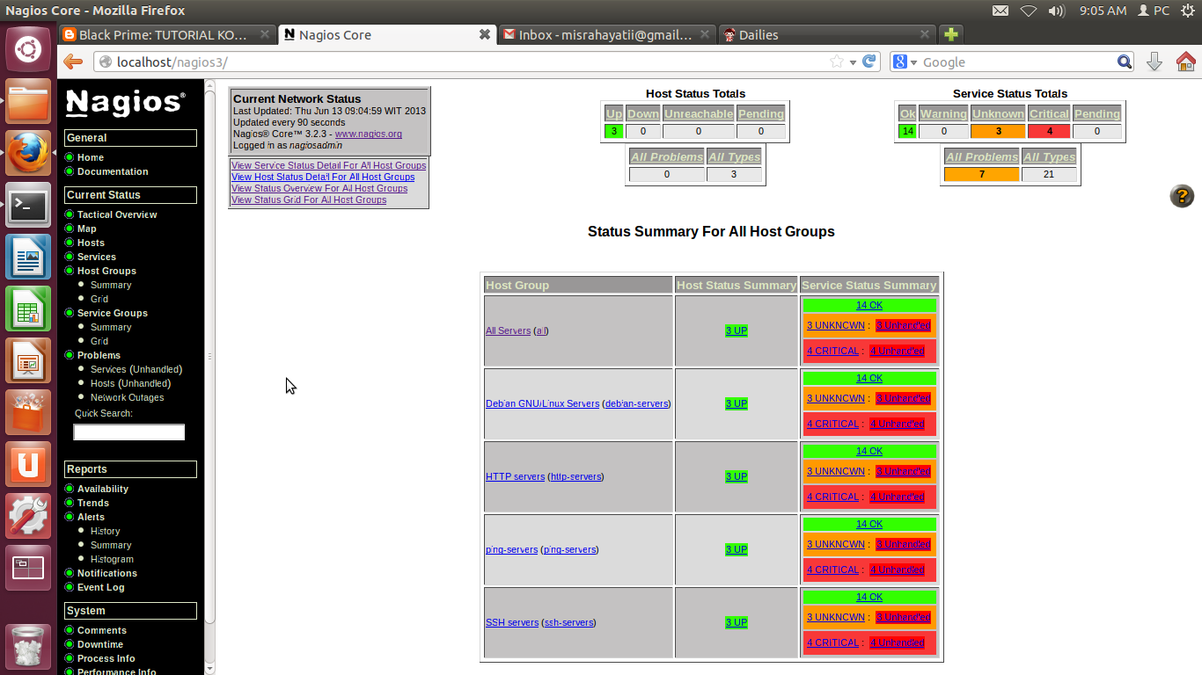Open Services in the Nagios sidebar
1202x675 pixels.
click(x=97, y=257)
